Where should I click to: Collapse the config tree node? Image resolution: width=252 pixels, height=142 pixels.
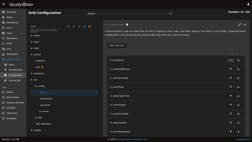tap(36, 86)
